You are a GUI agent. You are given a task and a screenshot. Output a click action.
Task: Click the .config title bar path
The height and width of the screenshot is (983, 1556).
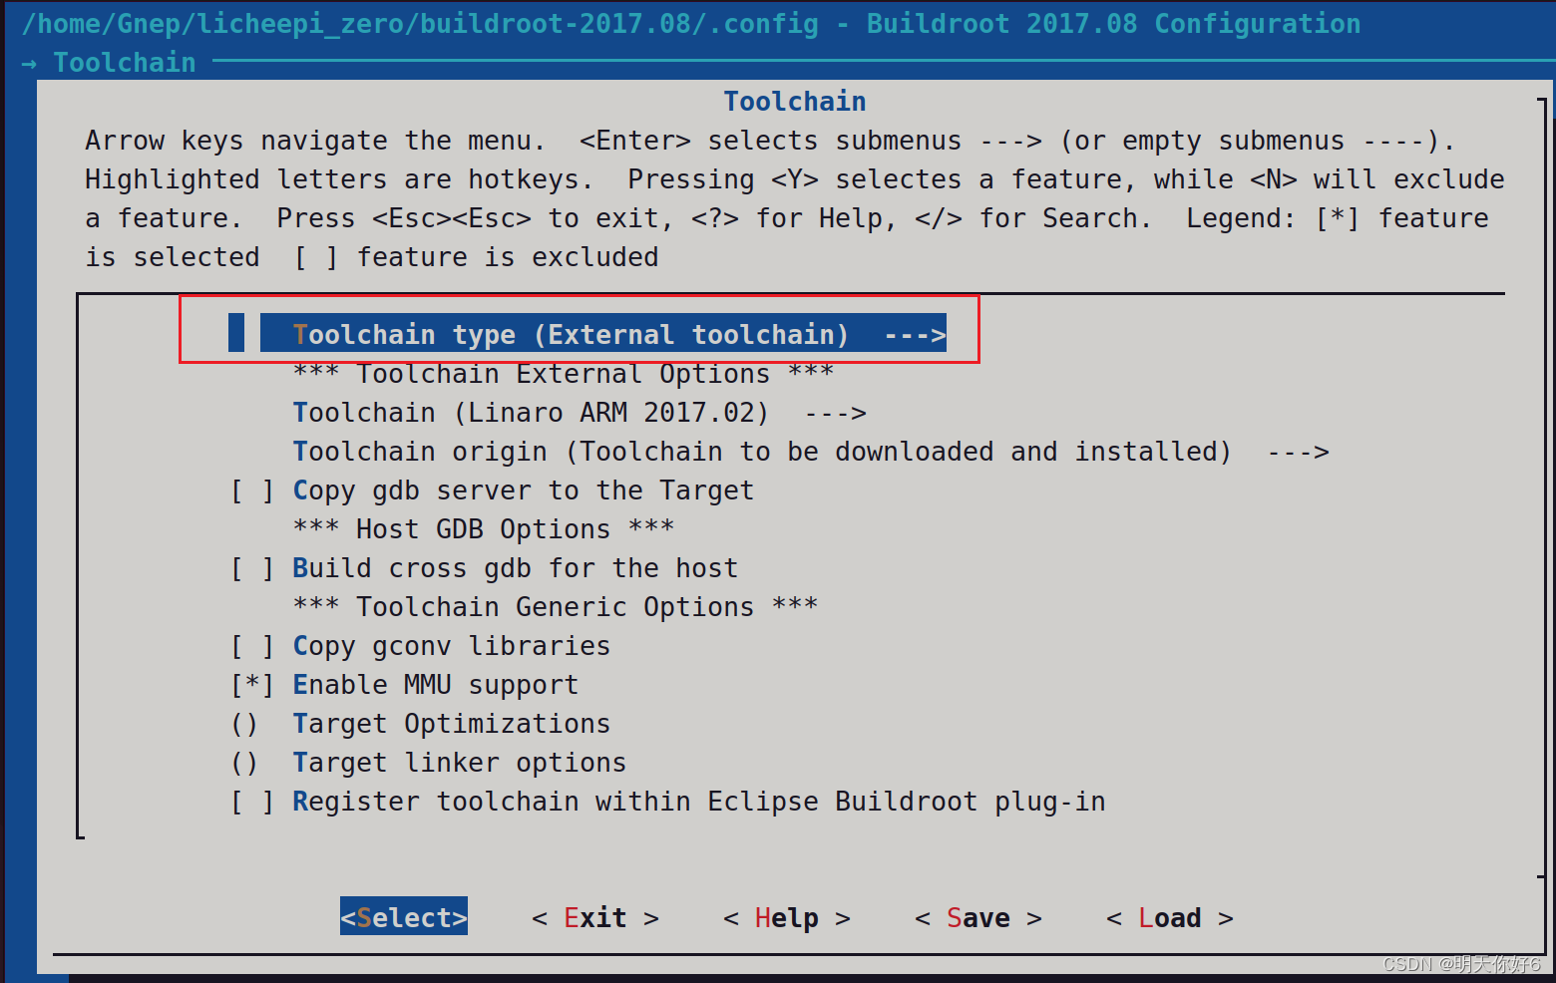click(419, 22)
